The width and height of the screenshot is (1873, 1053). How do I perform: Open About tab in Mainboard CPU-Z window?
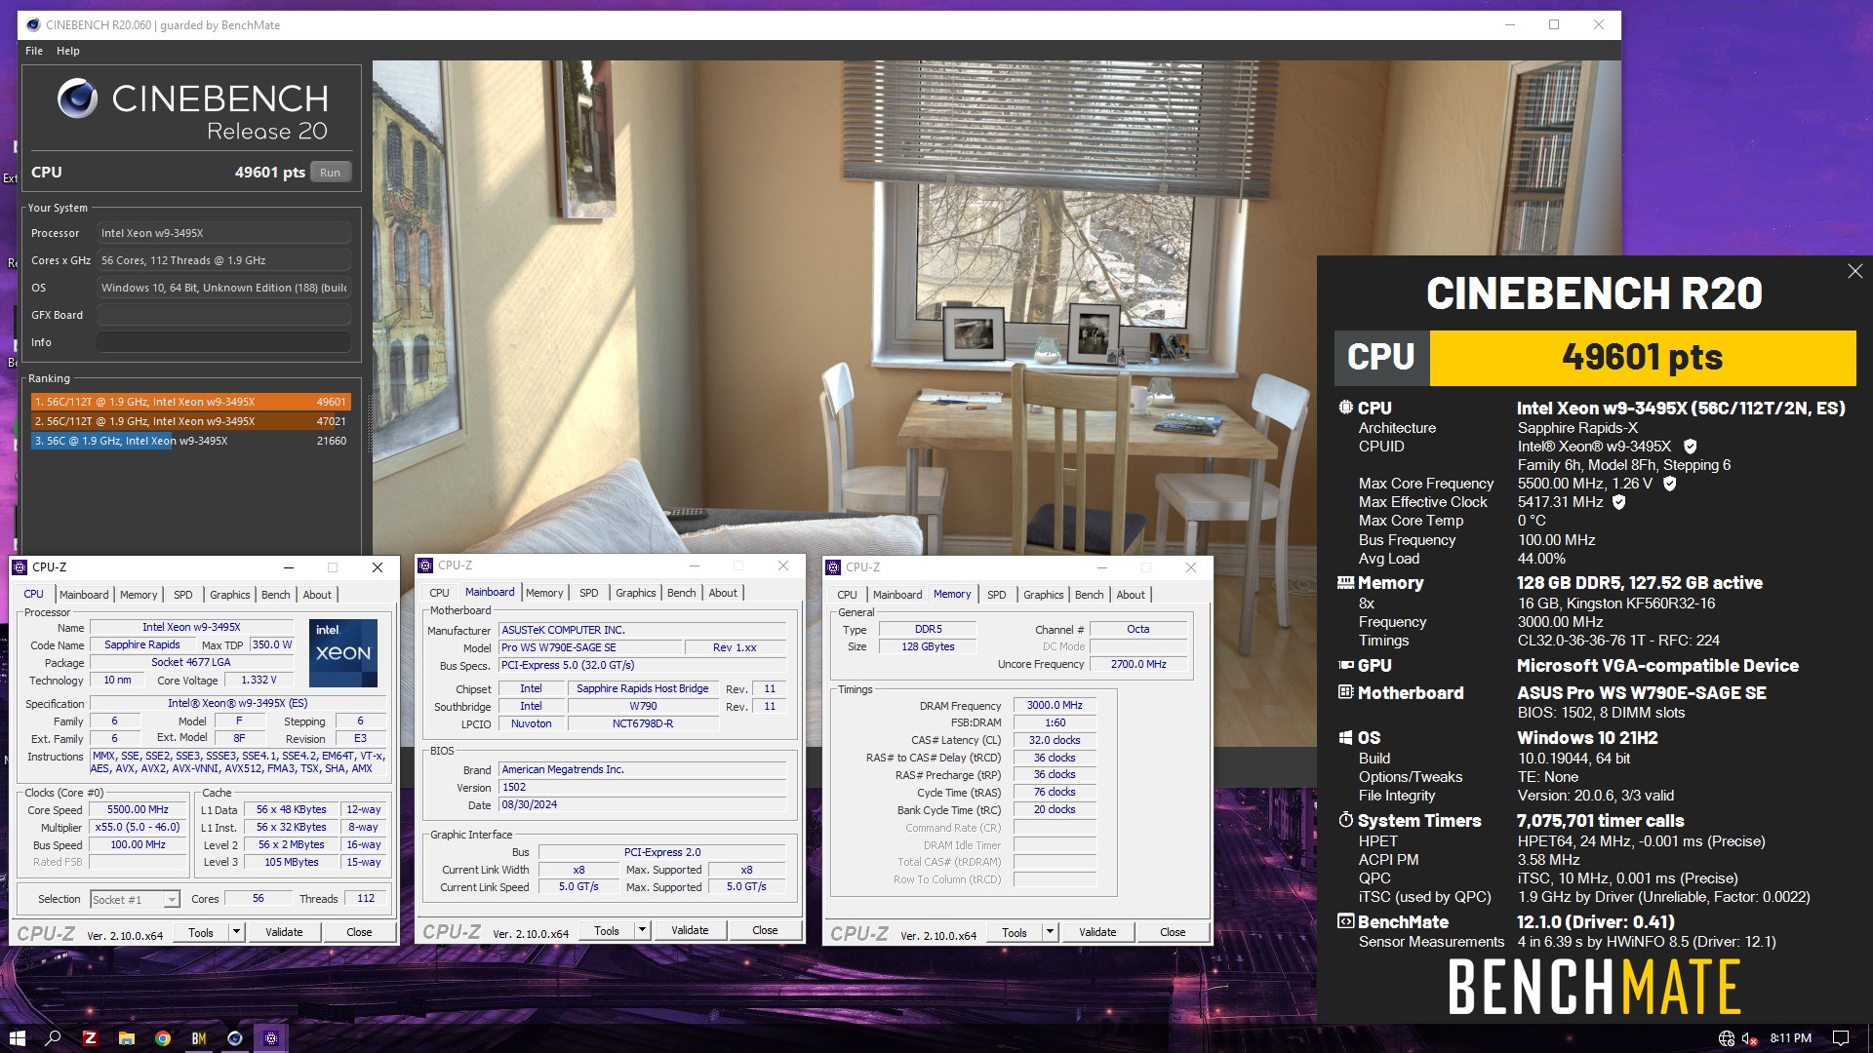[x=723, y=593]
